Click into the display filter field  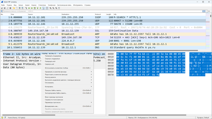pyautogui.click(x=102, y=11)
